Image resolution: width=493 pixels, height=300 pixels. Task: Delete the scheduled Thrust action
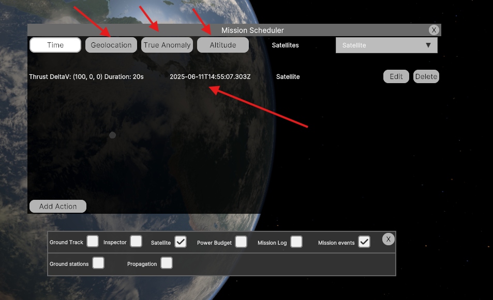(x=426, y=76)
